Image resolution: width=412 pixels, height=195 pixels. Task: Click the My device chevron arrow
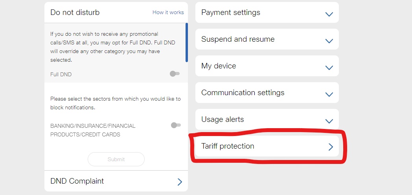click(x=329, y=68)
